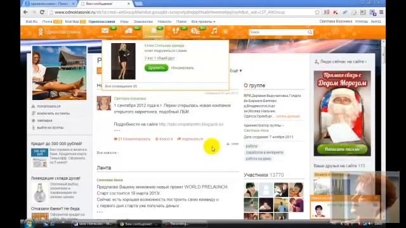Click '21 Комментировать' under the post

133,139
